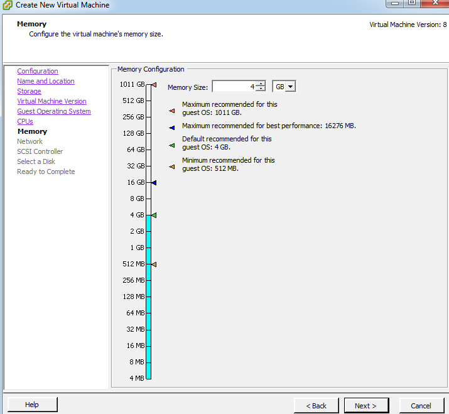The image size is (449, 414).
Task: Proceed with the Next button
Action: [x=366, y=406]
